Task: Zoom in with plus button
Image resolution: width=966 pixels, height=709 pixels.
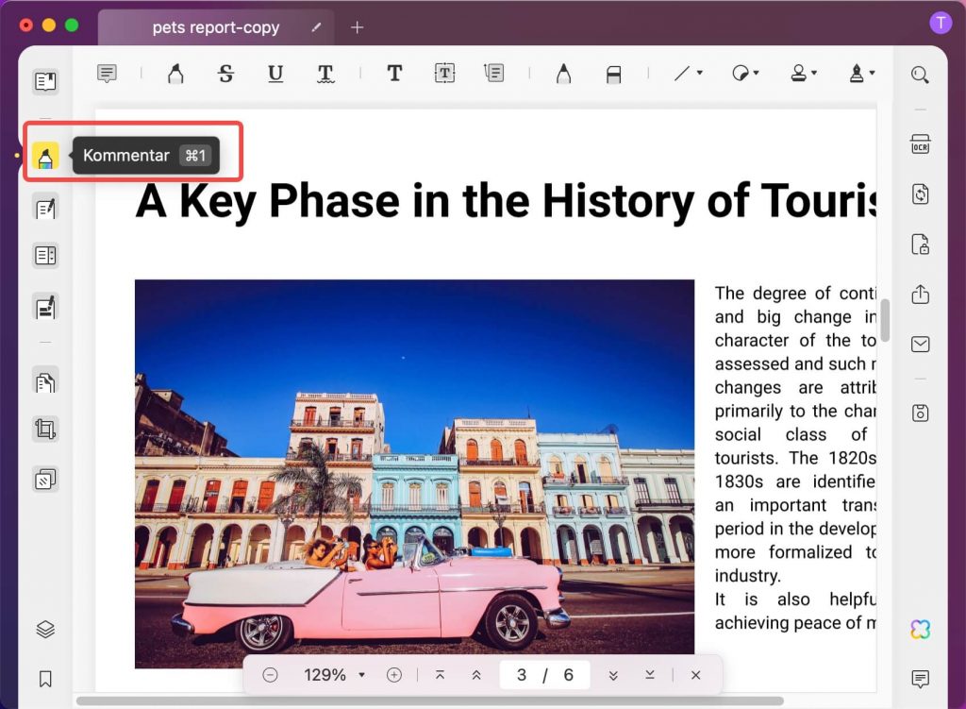Action: point(394,675)
